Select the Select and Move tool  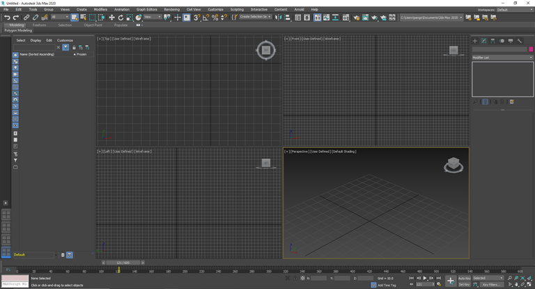111,17
